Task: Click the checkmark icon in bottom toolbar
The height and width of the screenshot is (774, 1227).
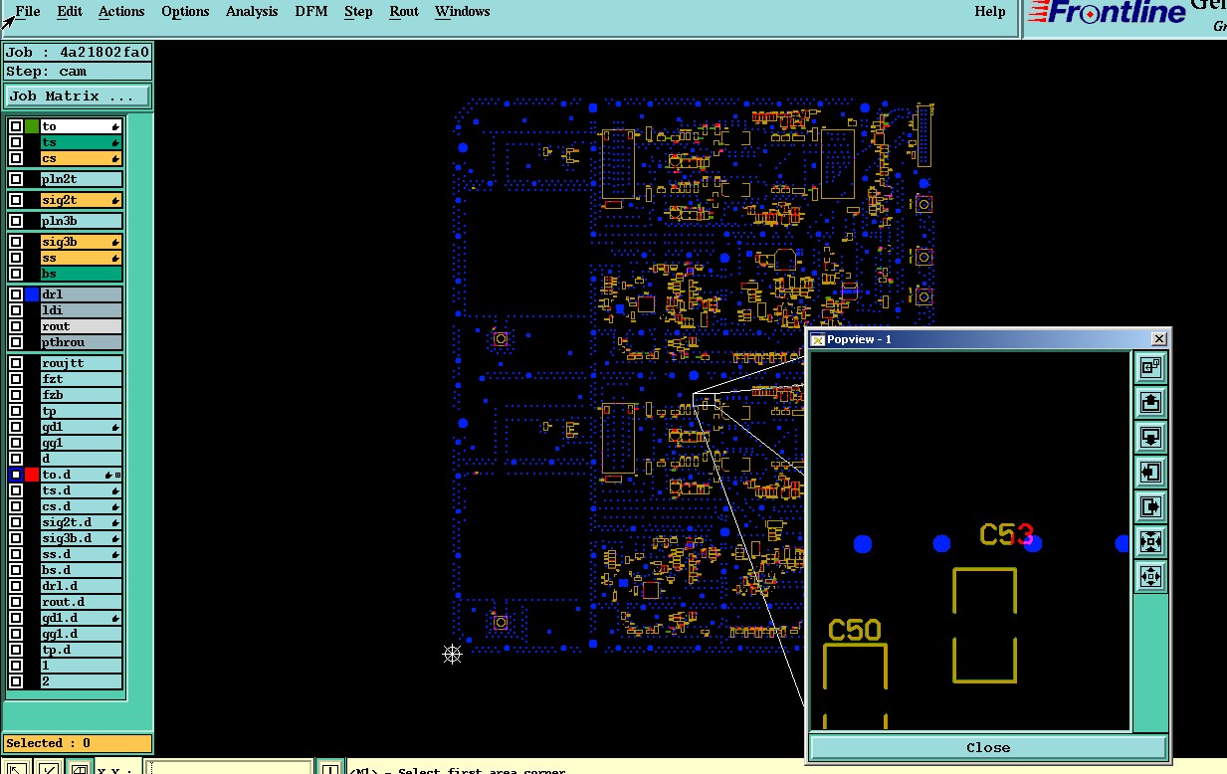Action: tap(48, 768)
